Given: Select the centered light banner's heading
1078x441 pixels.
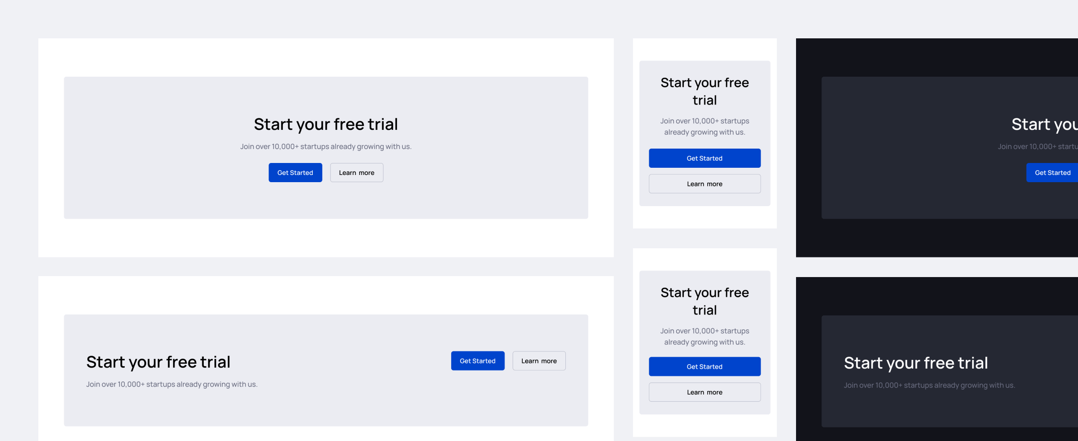Looking at the screenshot, I should [326, 125].
